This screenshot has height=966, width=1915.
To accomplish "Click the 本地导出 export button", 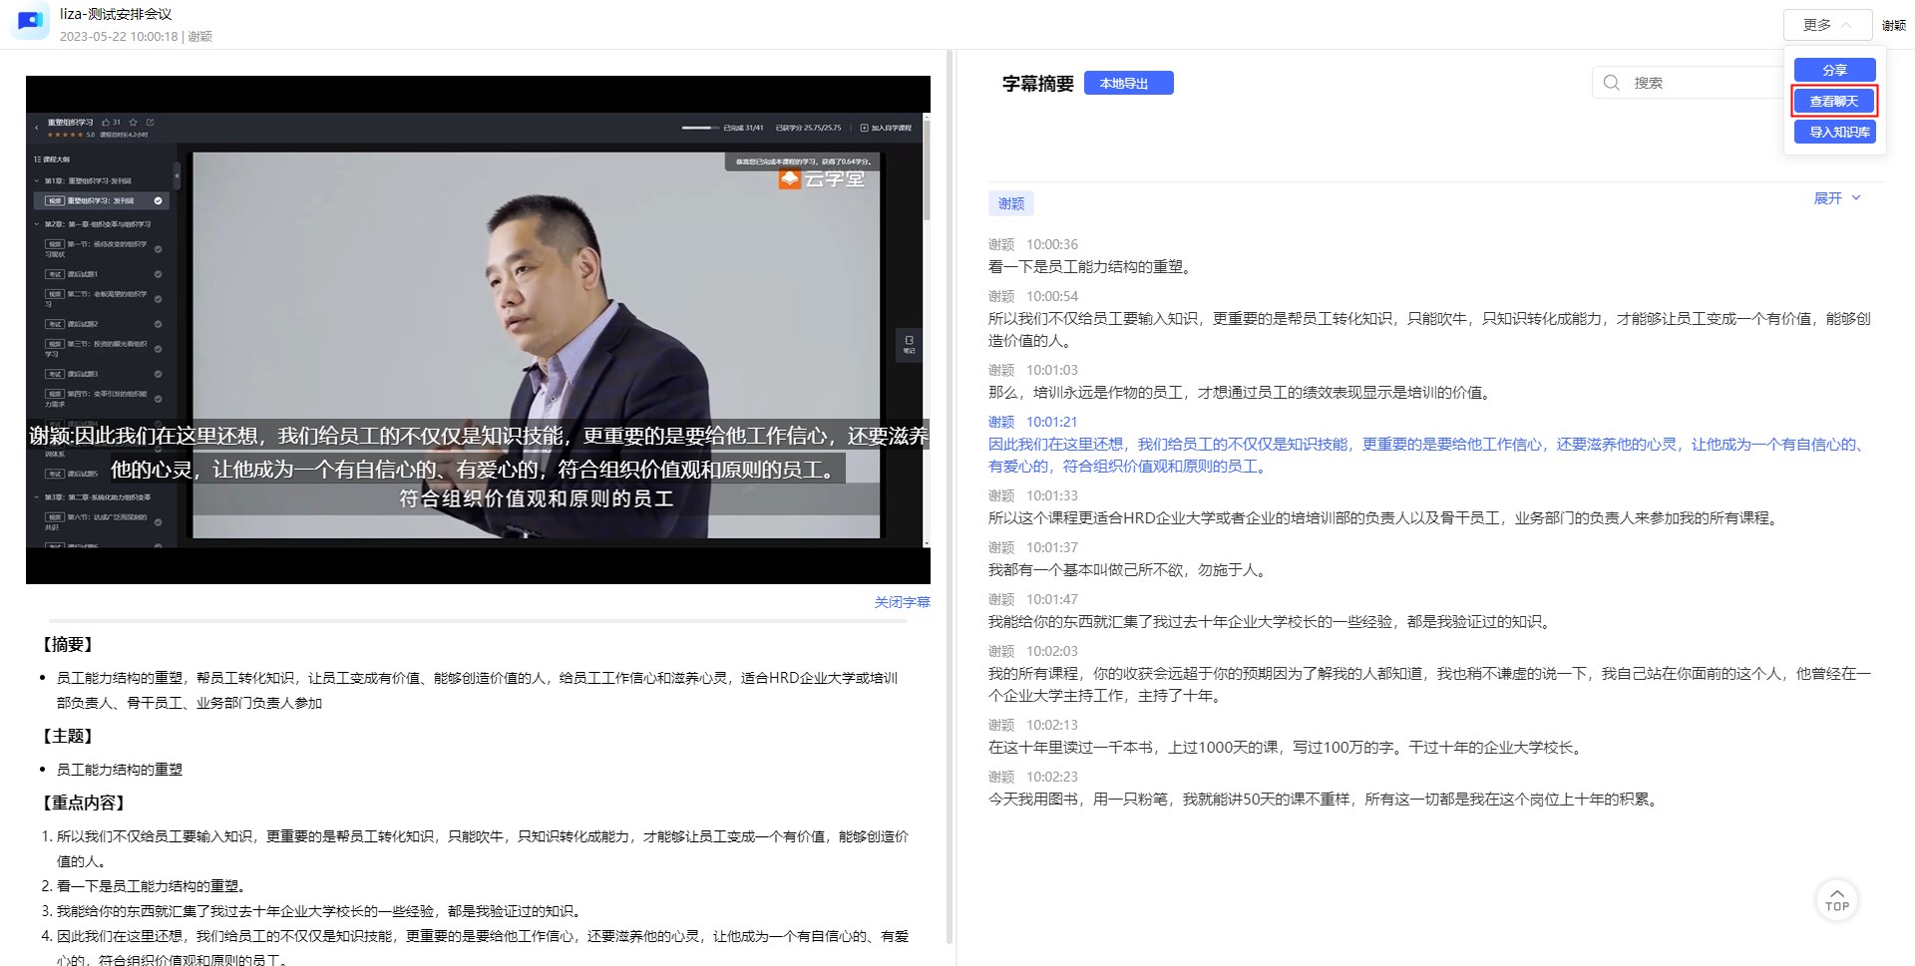I will pos(1128,84).
